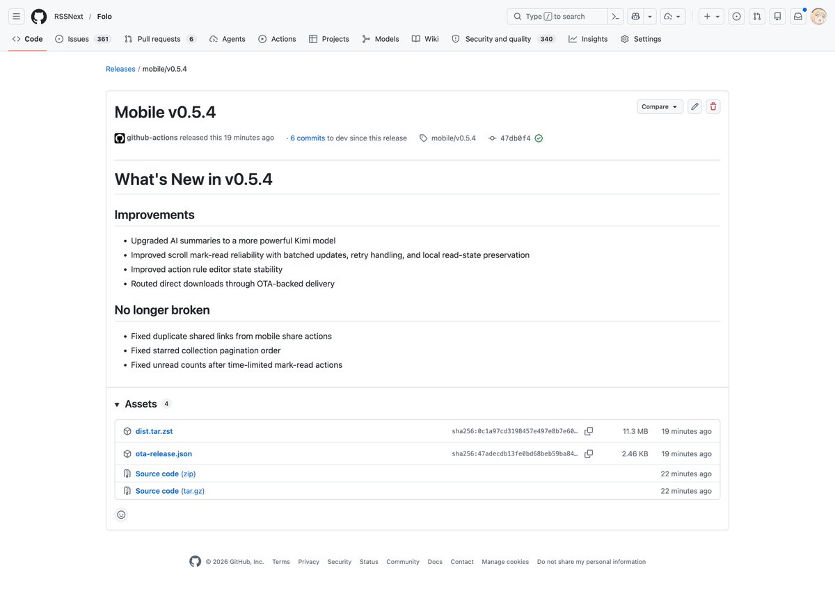Open user avatar profile menu

coord(818,16)
